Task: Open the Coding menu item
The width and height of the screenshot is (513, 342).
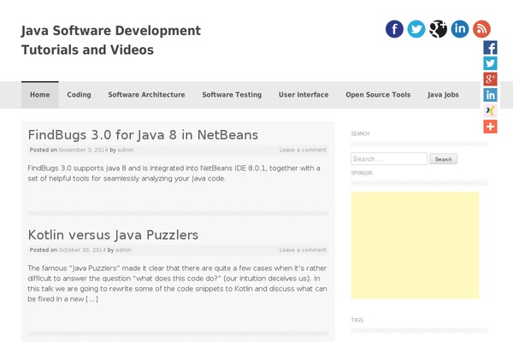Action: coord(79,95)
